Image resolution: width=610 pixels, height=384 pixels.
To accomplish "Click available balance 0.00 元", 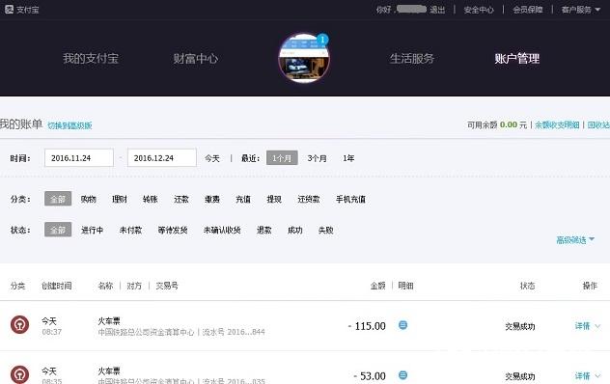I will (x=513, y=124).
